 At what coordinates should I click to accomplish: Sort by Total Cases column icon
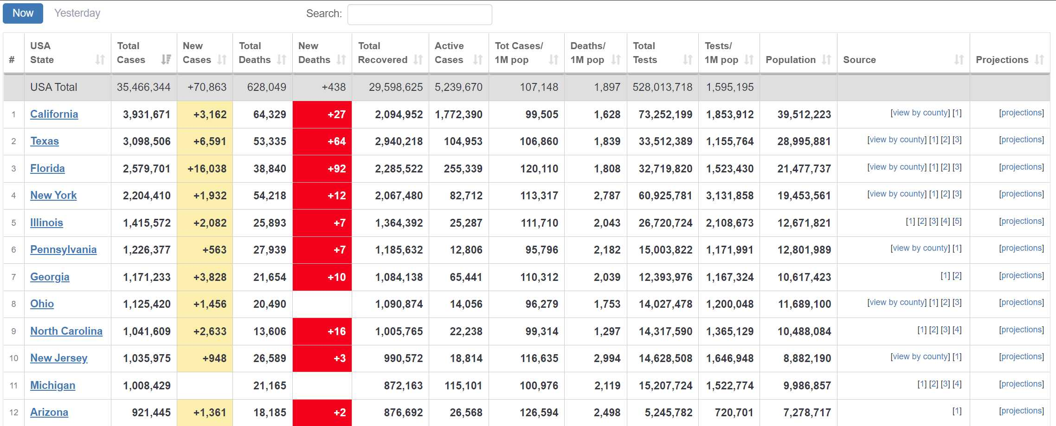point(166,59)
